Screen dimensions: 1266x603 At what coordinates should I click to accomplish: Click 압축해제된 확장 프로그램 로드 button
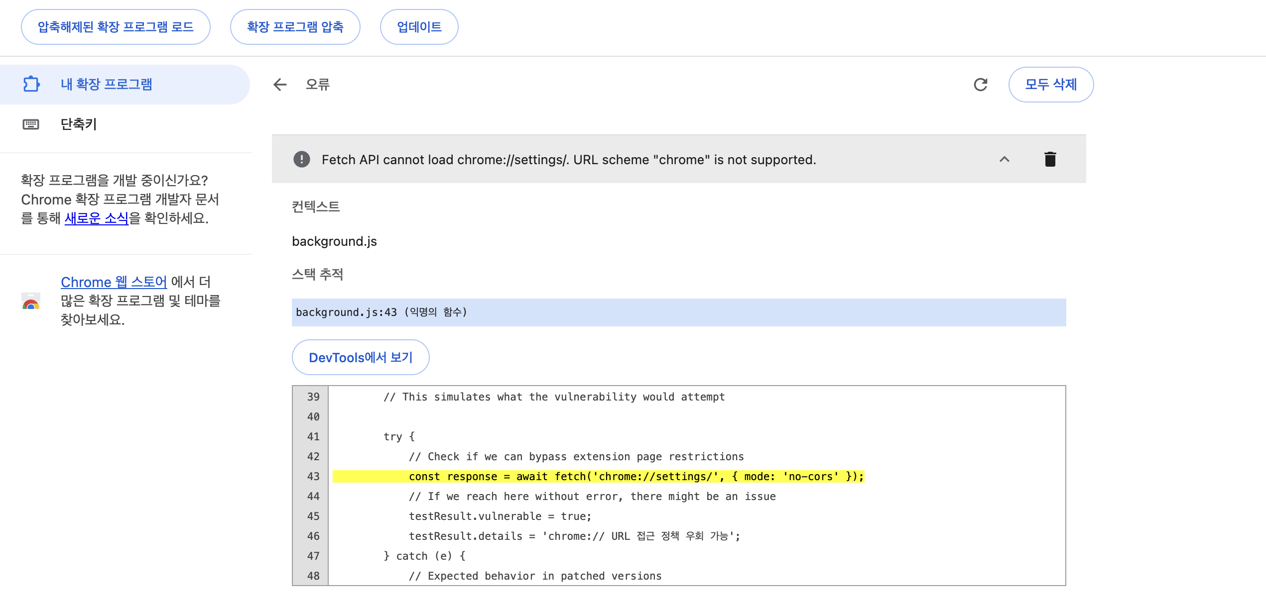tap(116, 27)
